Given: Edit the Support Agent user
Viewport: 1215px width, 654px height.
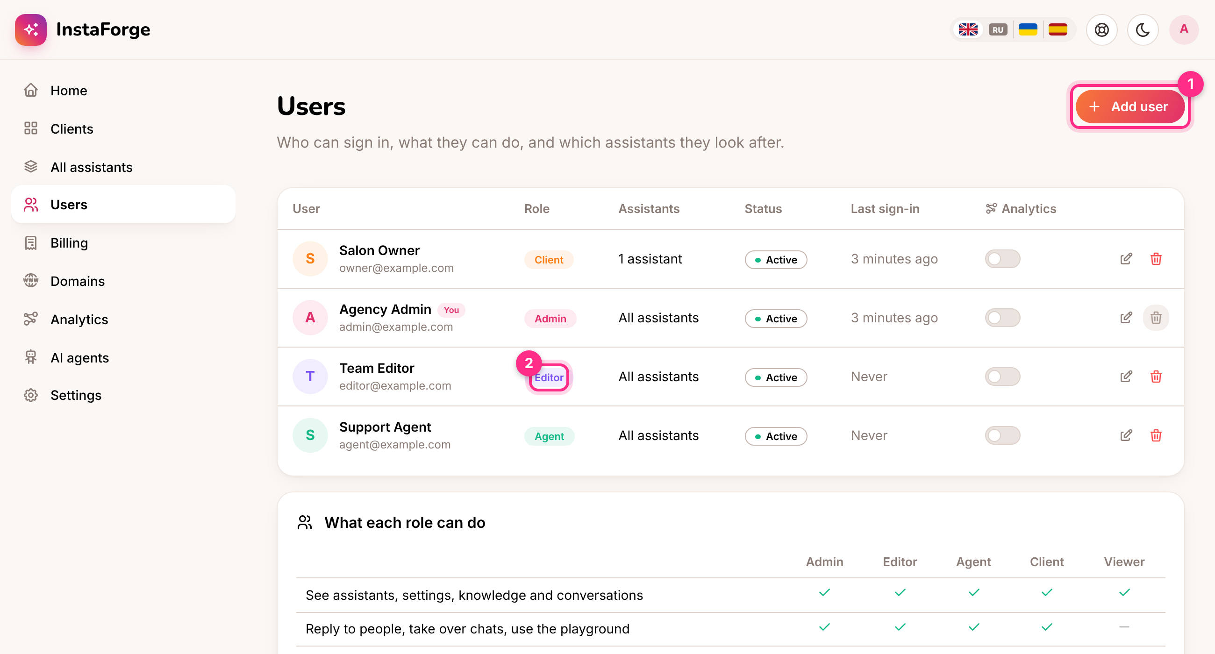Looking at the screenshot, I should point(1126,436).
